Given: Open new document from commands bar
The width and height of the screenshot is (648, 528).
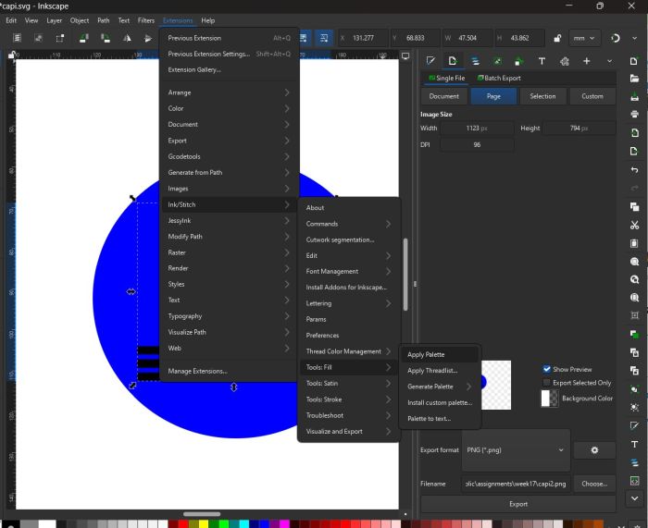Looking at the screenshot, I should pos(634,61).
